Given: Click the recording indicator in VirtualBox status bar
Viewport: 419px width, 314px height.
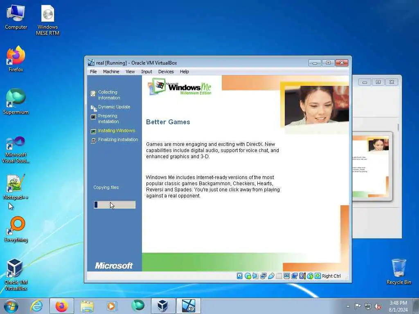Looking at the screenshot, I should [294, 276].
